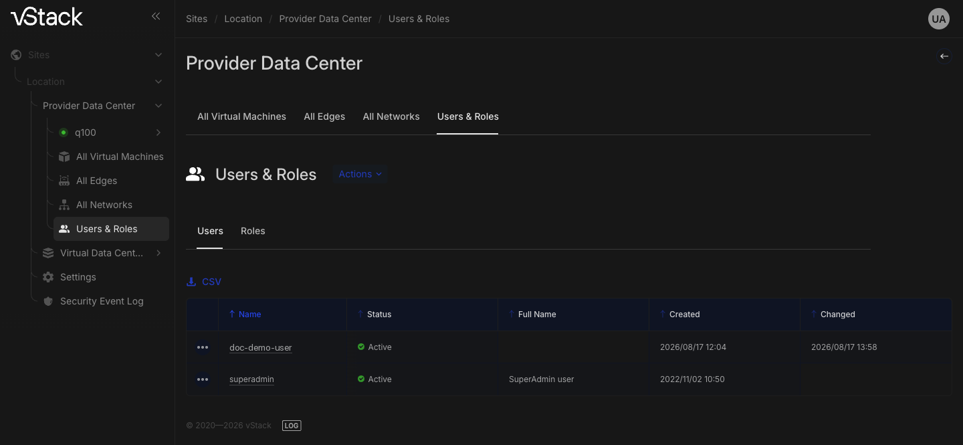Open All Edges in sidebar
The height and width of the screenshot is (445, 963).
click(x=96, y=181)
